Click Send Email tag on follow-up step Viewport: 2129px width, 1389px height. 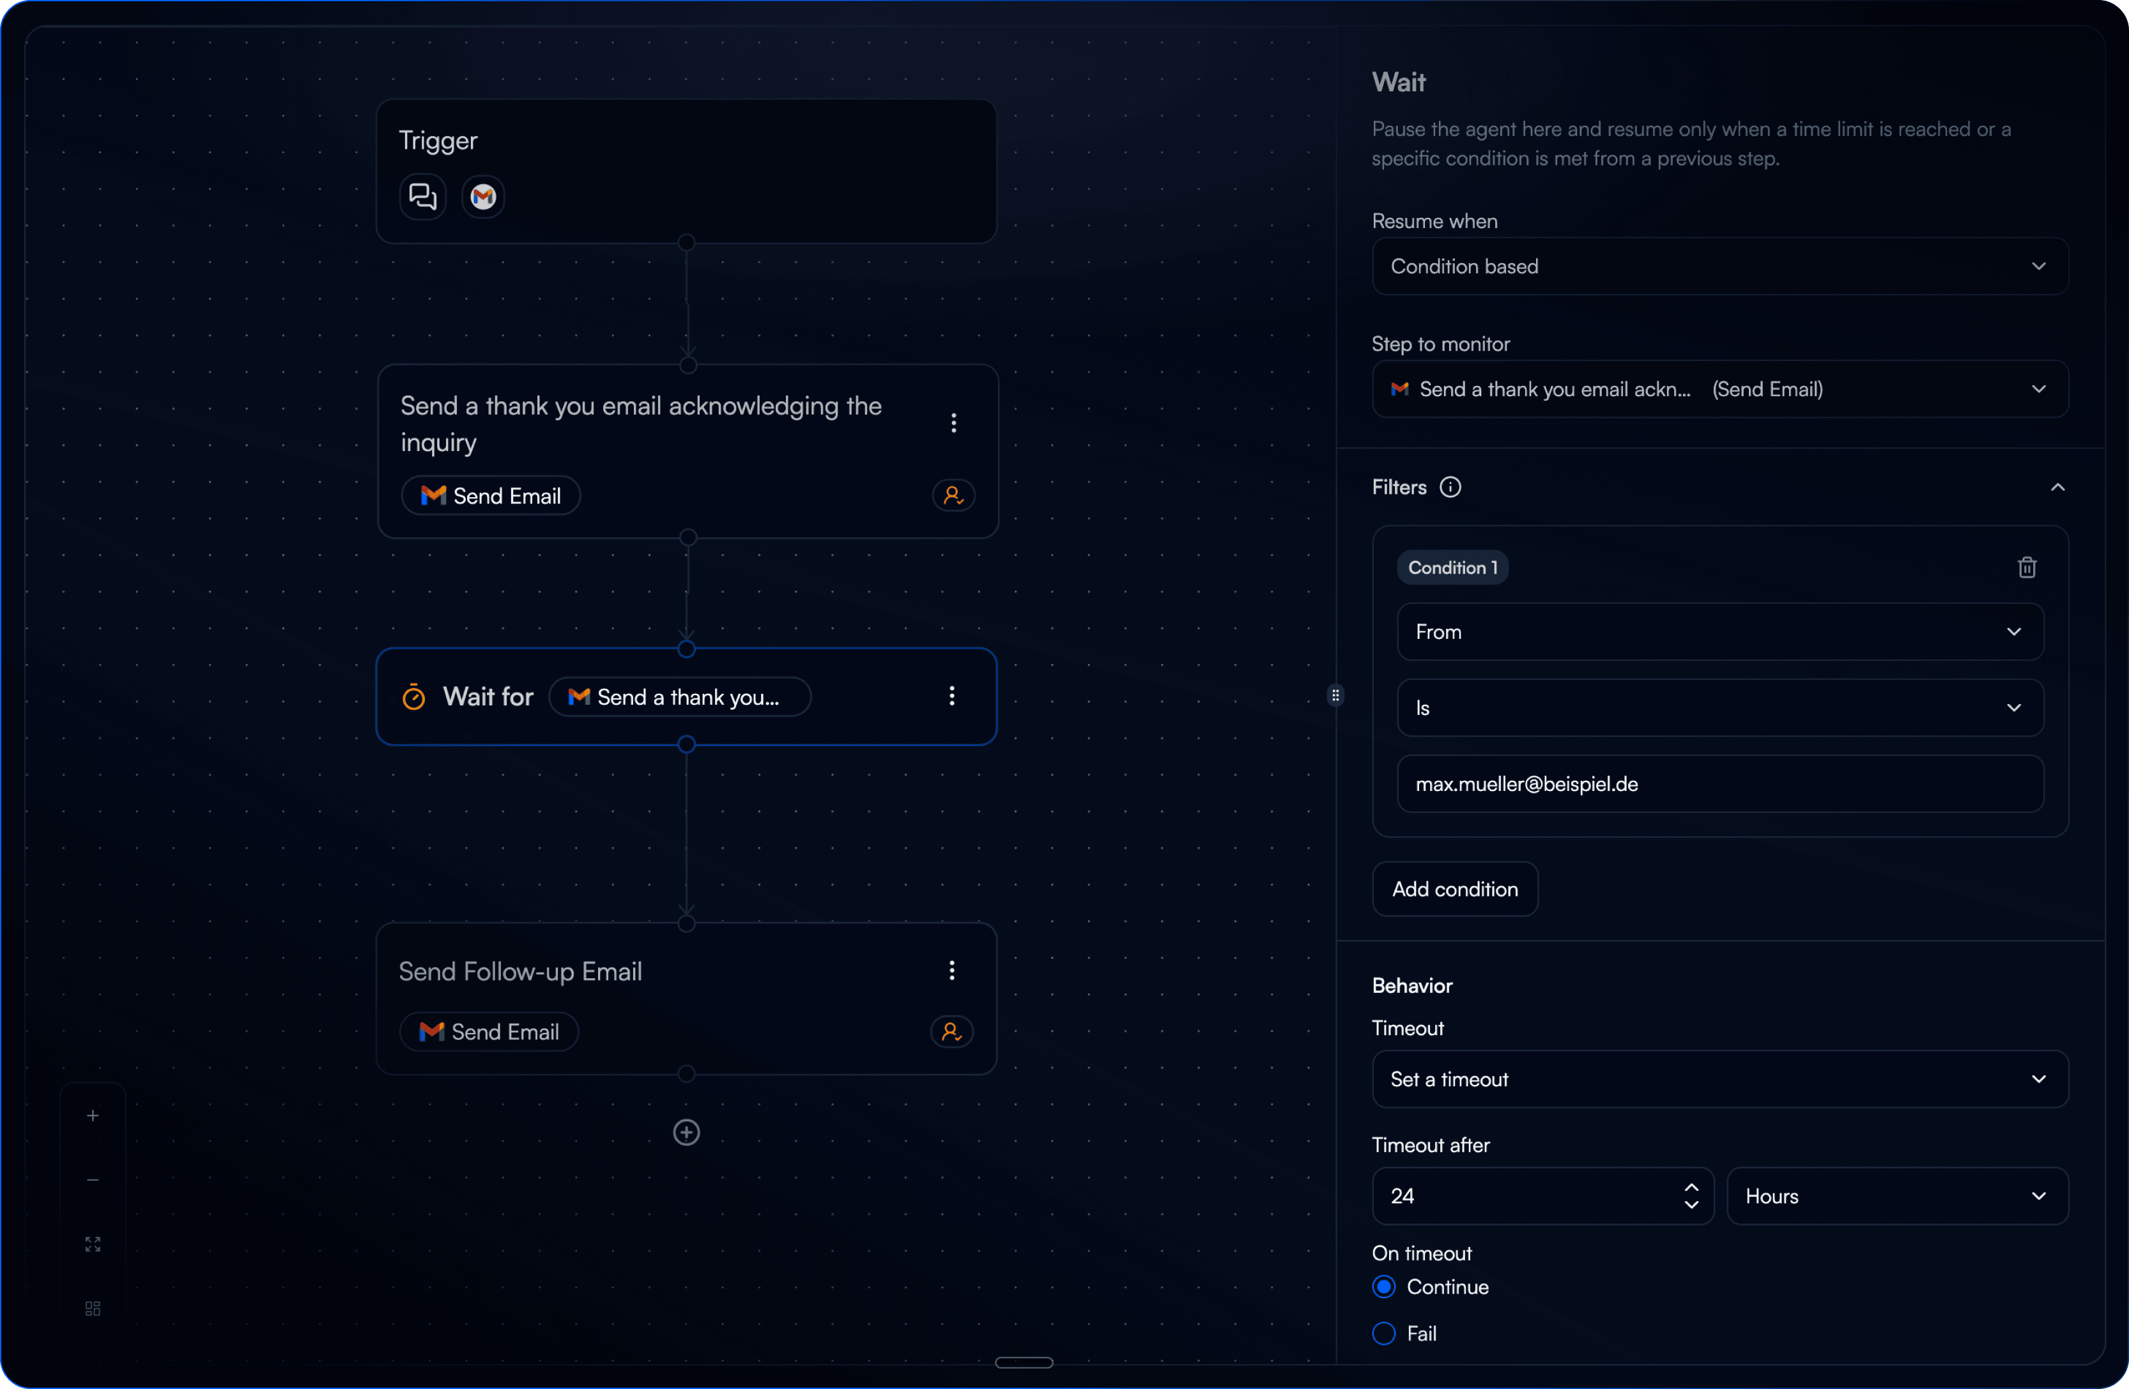tap(489, 1031)
